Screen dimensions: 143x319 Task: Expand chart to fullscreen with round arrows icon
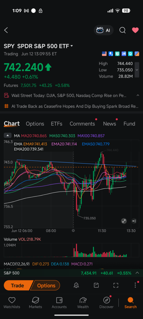click(124, 221)
